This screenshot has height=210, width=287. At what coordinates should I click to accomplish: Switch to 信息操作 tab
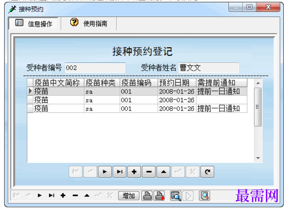coord(34,23)
